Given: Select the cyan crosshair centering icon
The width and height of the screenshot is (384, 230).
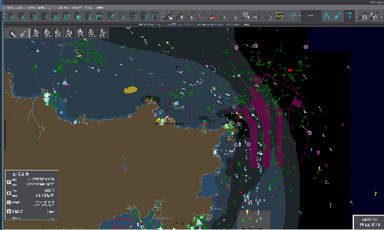Looking at the screenshot, I should pyautogui.click(x=293, y=16).
